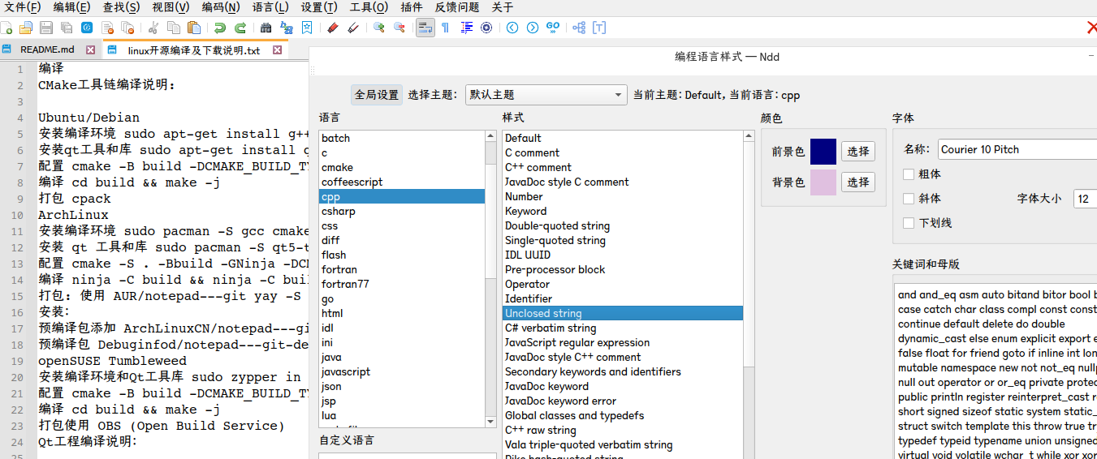Viewport: 1097px width, 459px height.
Task: Click the dark blue 前景色 color swatch
Action: click(x=823, y=152)
